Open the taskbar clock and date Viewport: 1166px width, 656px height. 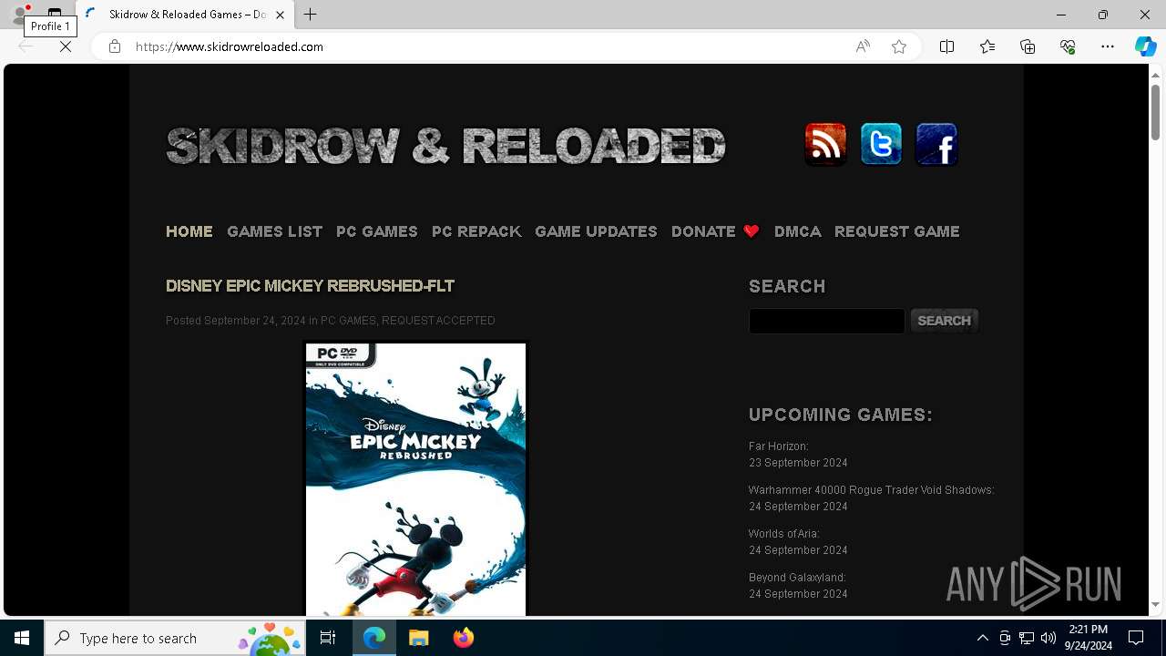(x=1088, y=638)
